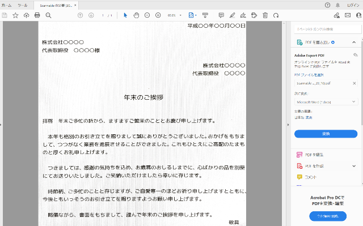Open the notifications bell
Viewport: 363px width, 226px height.
point(338,5)
